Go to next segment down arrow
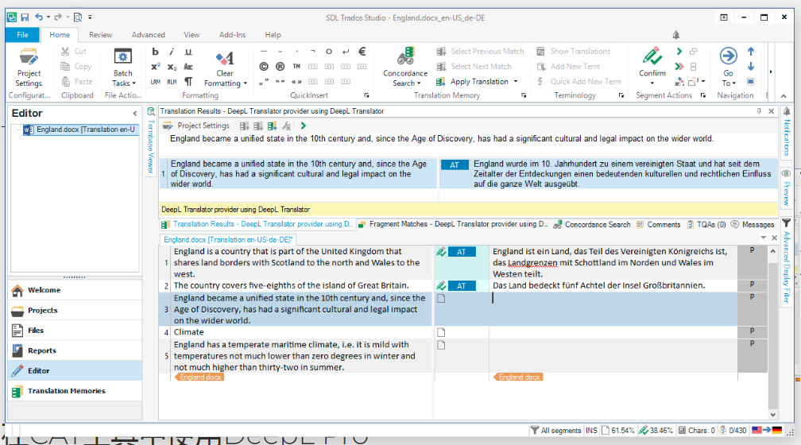Screen dimensions: 801x445 751,67
